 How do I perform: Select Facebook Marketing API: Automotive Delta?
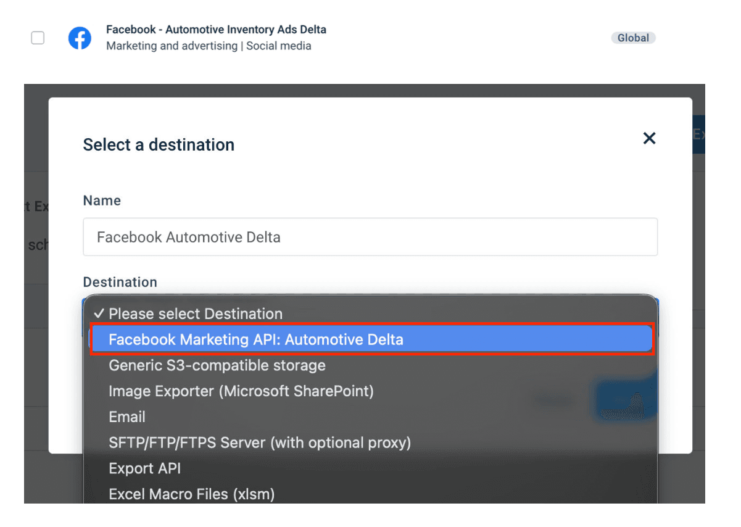click(x=370, y=339)
